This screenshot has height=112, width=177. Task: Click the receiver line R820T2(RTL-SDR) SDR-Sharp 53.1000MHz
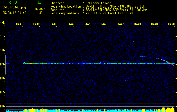[116, 10]
